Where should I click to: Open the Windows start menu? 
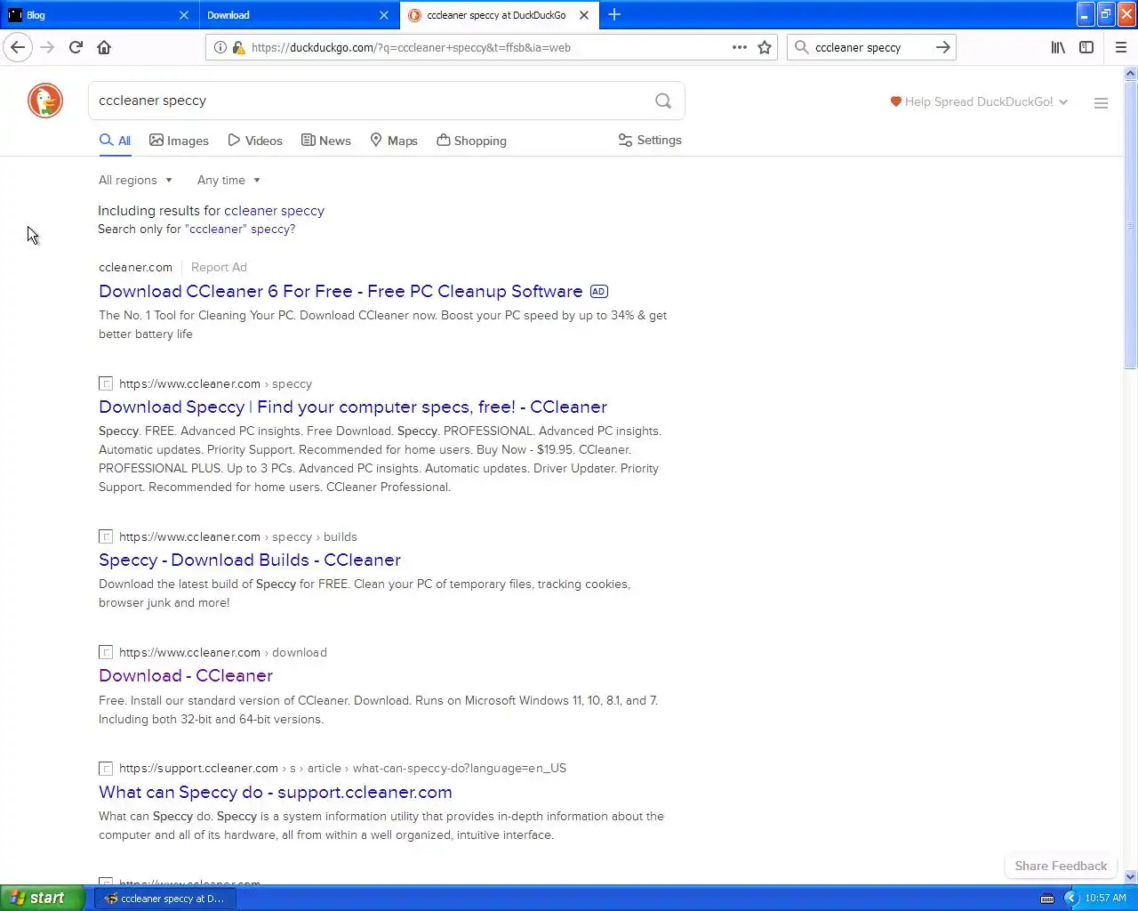tap(43, 898)
